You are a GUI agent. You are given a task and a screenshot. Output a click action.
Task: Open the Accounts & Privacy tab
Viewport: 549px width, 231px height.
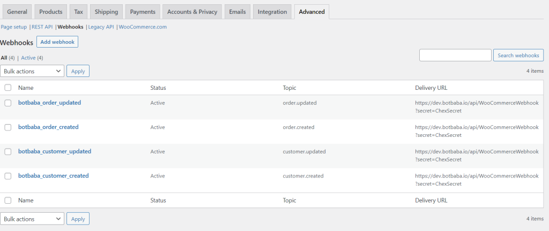192,12
